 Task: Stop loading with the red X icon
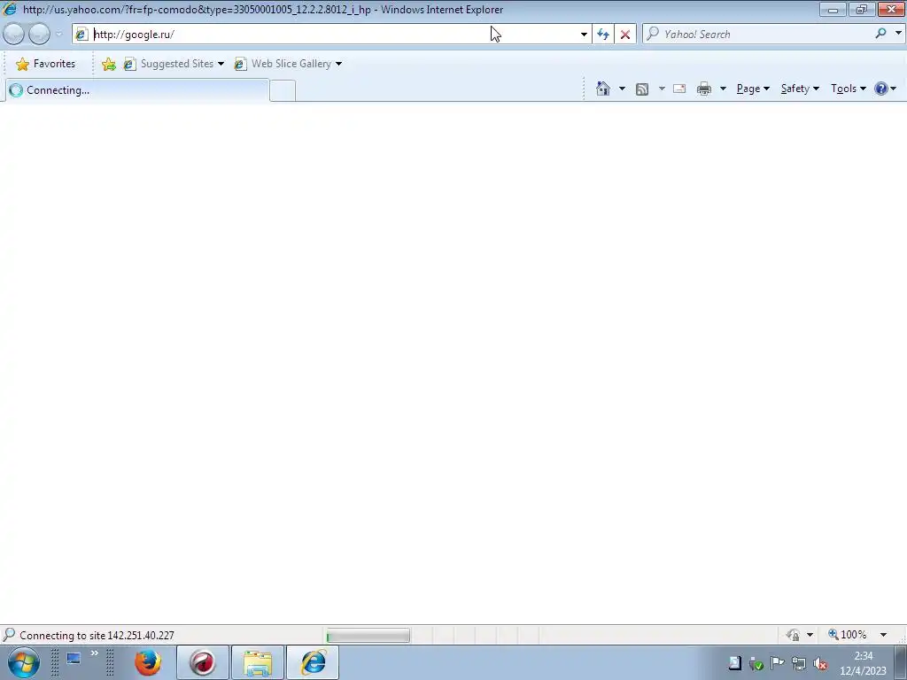625,35
